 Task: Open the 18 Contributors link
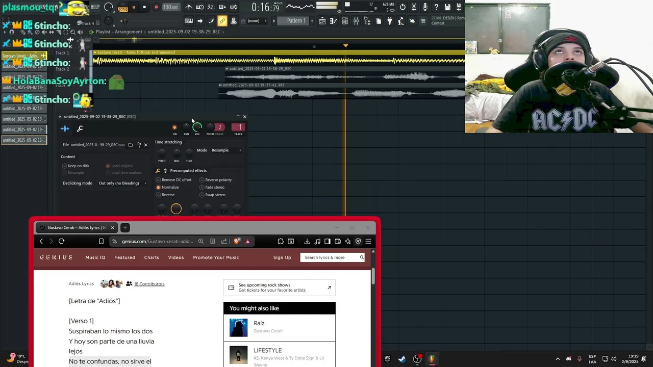pyautogui.click(x=149, y=284)
